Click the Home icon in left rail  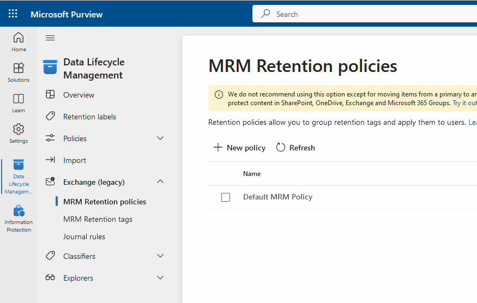[x=19, y=41]
